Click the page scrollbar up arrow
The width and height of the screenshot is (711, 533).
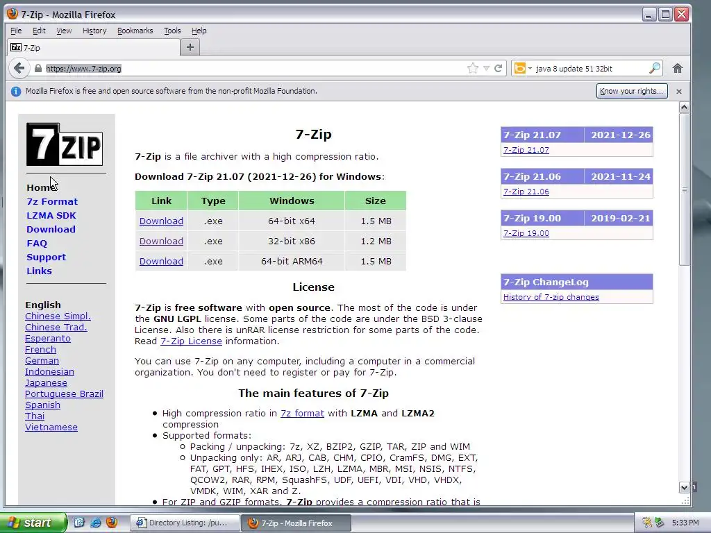684,108
